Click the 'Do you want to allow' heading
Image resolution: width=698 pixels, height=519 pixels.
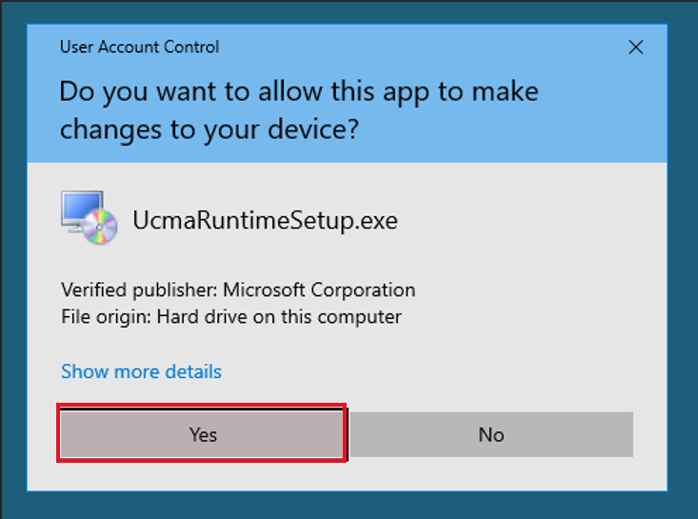(299, 91)
